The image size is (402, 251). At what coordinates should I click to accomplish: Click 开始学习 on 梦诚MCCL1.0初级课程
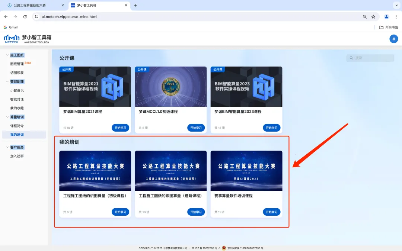(x=196, y=128)
